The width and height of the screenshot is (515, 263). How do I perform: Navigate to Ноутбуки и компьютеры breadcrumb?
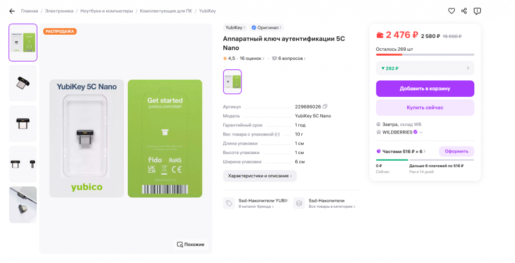click(107, 11)
